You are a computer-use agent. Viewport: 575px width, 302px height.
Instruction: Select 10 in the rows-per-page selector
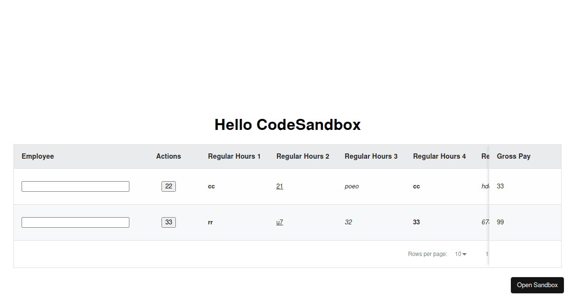[x=458, y=254]
